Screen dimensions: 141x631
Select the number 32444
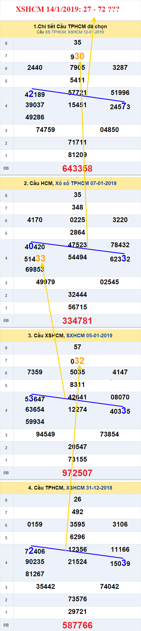tap(78, 295)
